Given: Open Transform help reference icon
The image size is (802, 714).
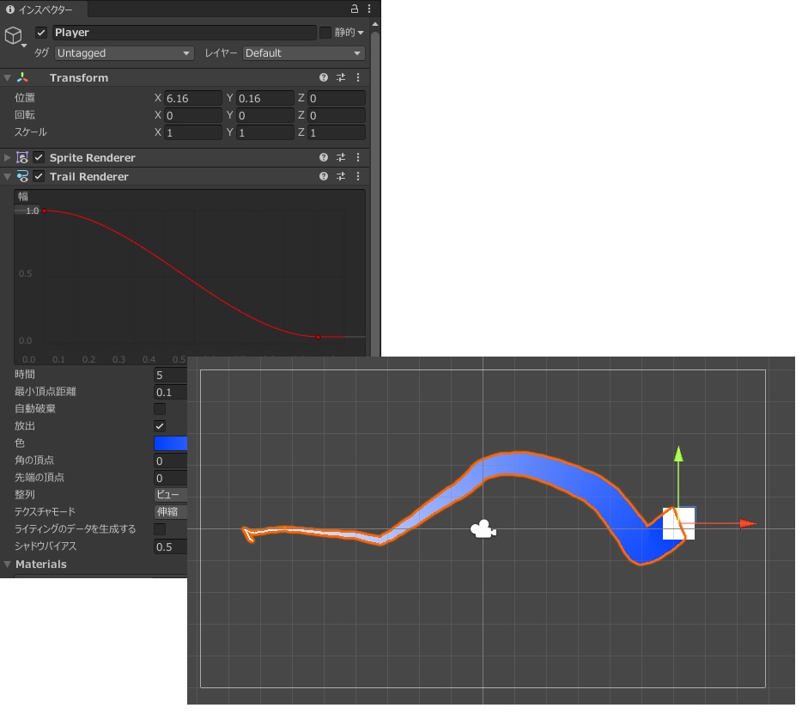Looking at the screenshot, I should click(x=325, y=78).
